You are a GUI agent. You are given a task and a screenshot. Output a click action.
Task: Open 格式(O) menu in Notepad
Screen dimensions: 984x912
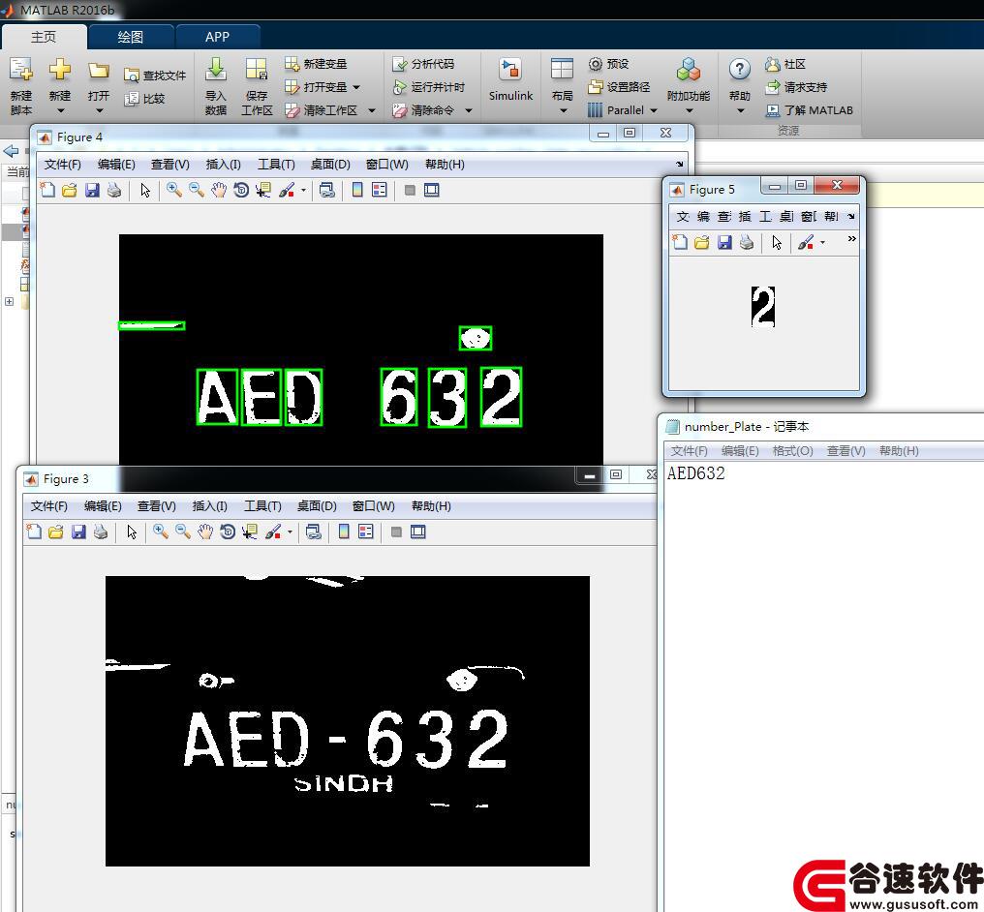(x=792, y=451)
